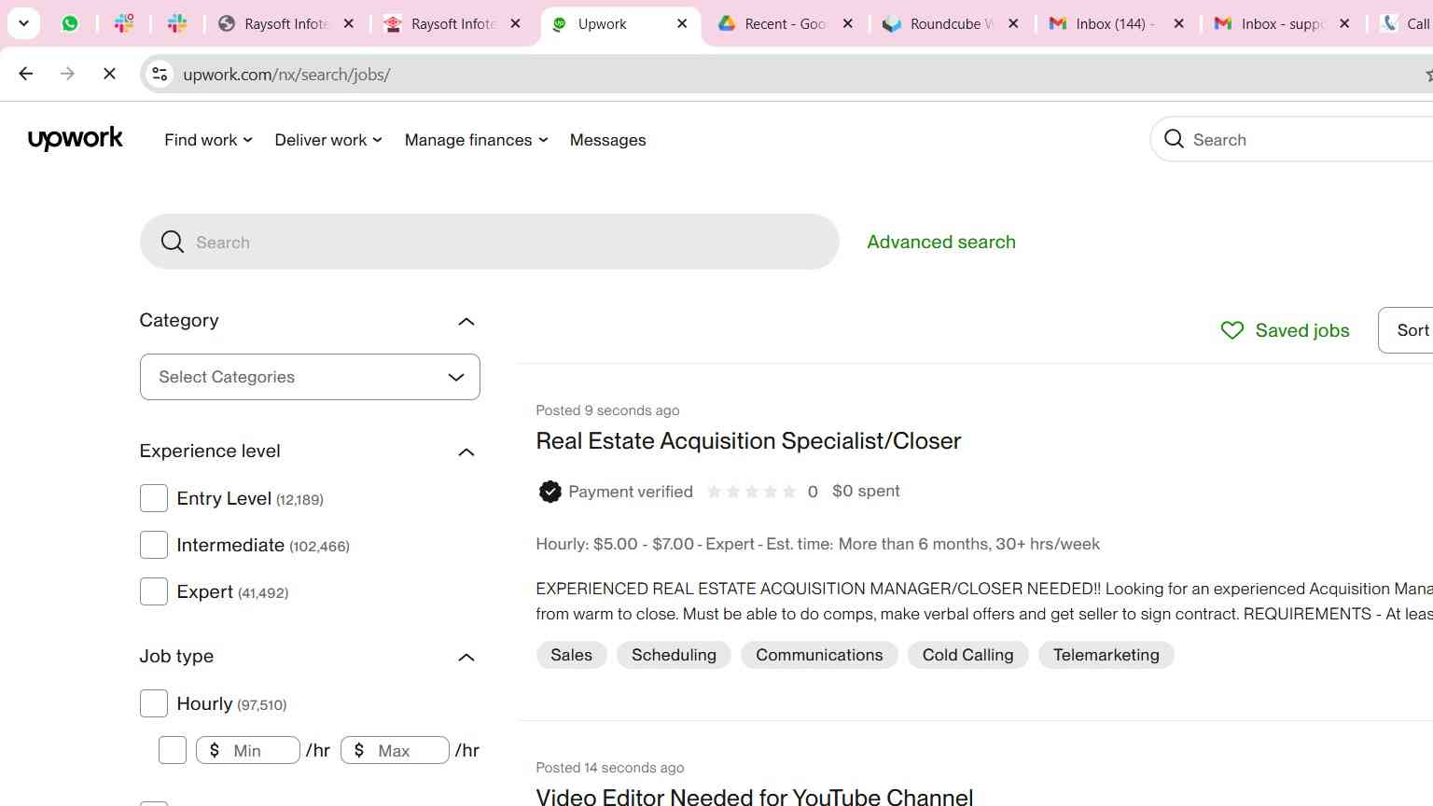1433x806 pixels.
Task: Open the Sort dropdown
Action: (x=1406, y=330)
